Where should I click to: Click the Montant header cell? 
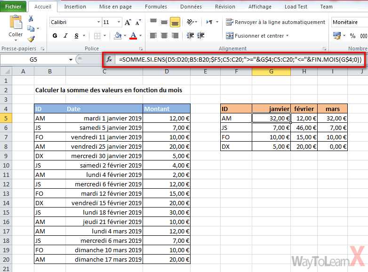click(167, 109)
